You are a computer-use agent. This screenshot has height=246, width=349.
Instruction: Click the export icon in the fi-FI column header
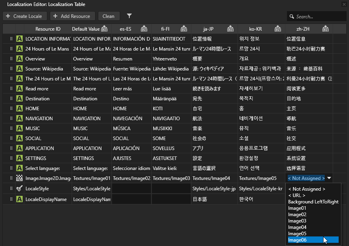pos(184,29)
